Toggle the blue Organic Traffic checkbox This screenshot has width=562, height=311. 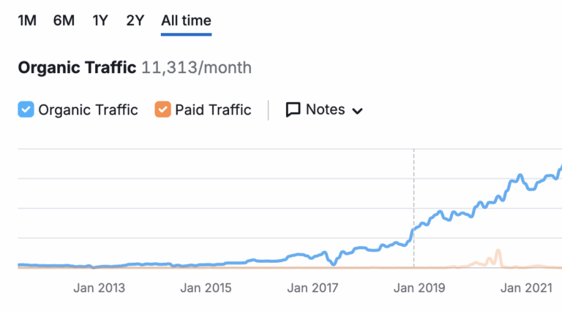point(26,110)
